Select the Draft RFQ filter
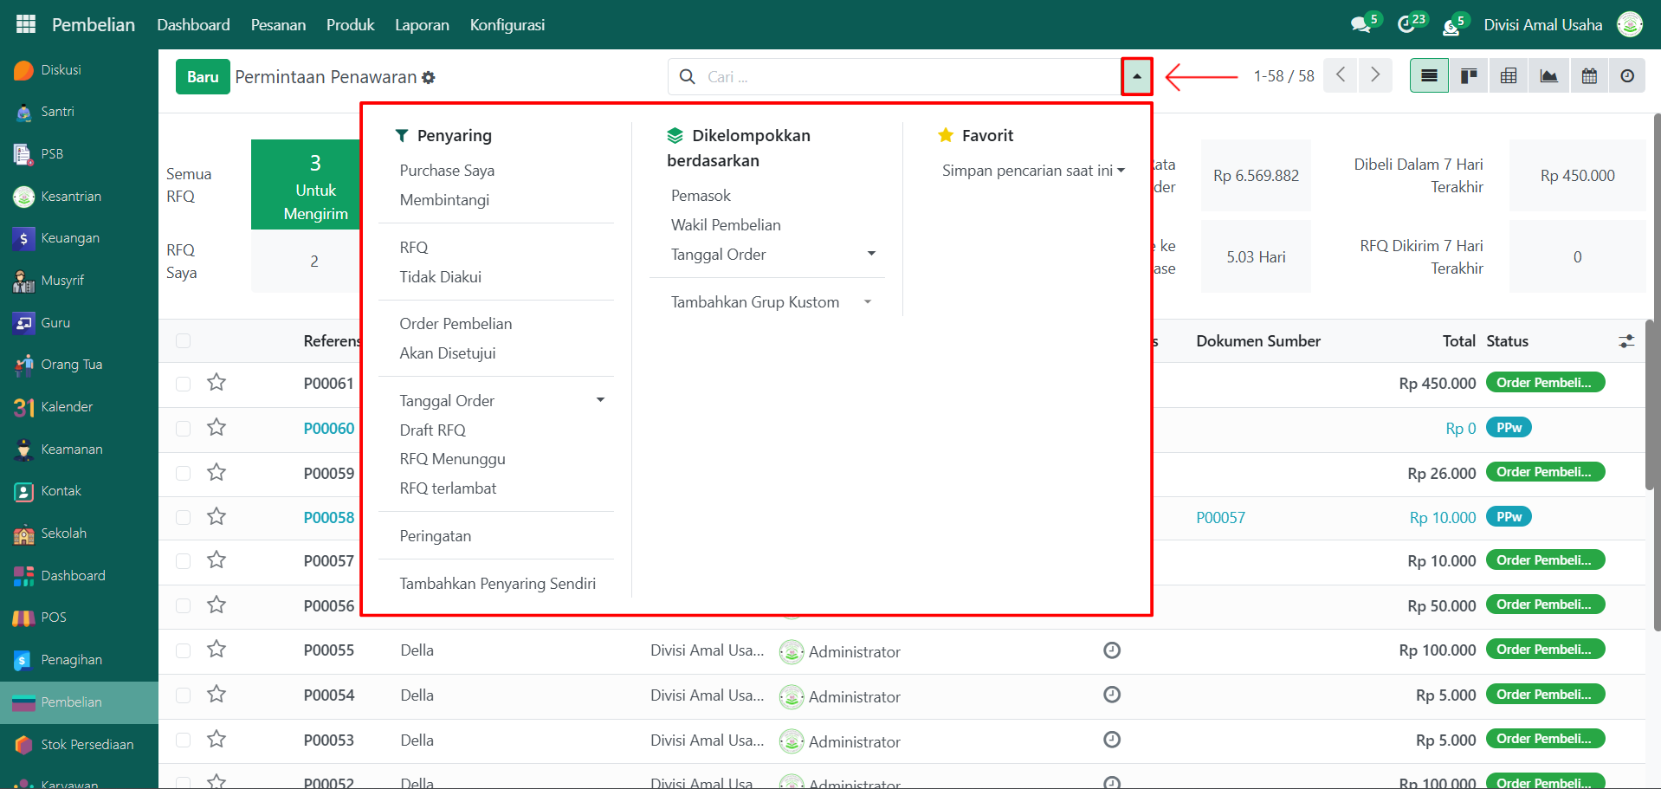The width and height of the screenshot is (1661, 789). [432, 430]
